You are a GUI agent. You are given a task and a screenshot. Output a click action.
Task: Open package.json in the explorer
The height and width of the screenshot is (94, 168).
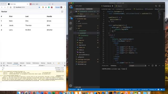click(x=87, y=62)
